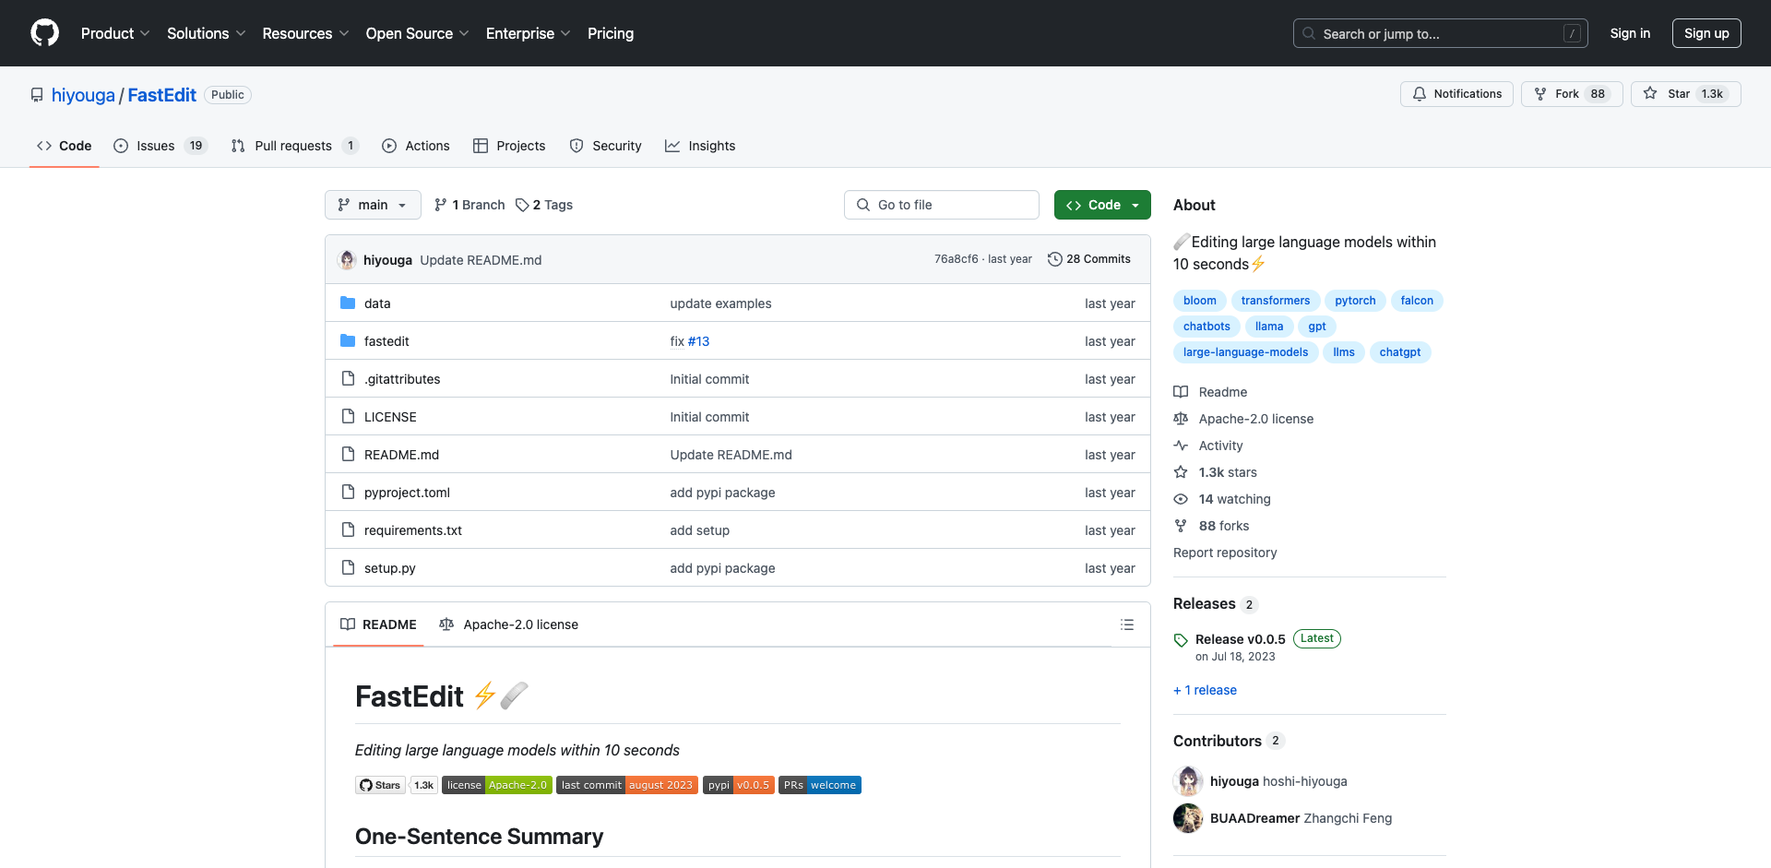Open hiyouga user profile link
This screenshot has height=868, width=1771.
coord(83,95)
